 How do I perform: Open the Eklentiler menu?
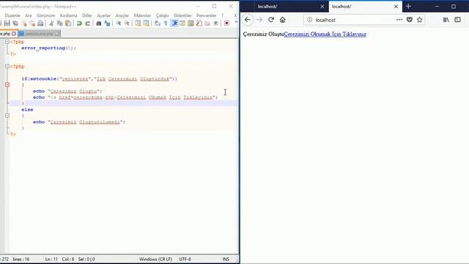[182, 15]
